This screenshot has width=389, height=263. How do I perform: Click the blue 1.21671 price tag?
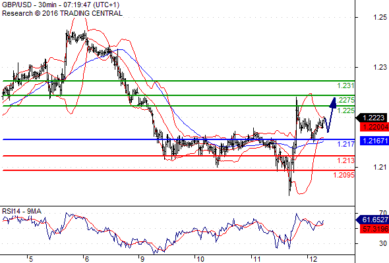click(x=374, y=141)
